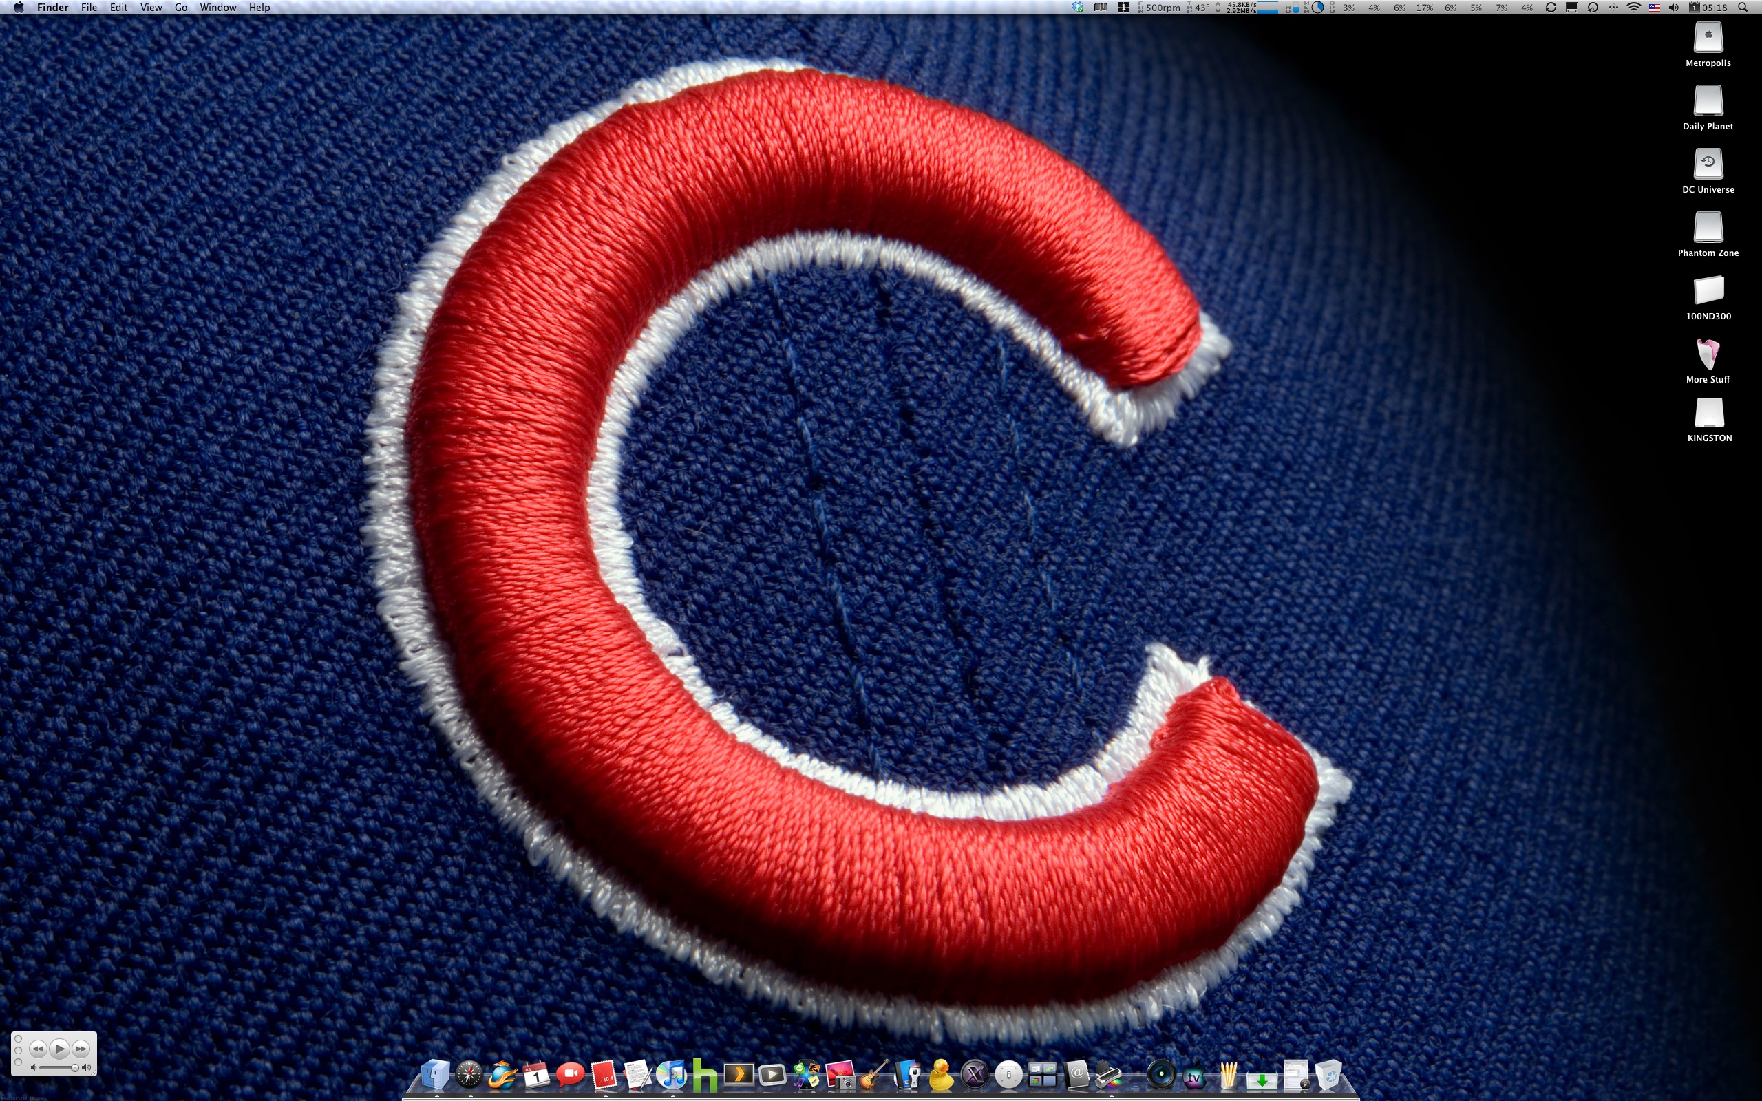Select the Phantom Zone drive
Screen dimensions: 1762x1101
click(x=1708, y=228)
